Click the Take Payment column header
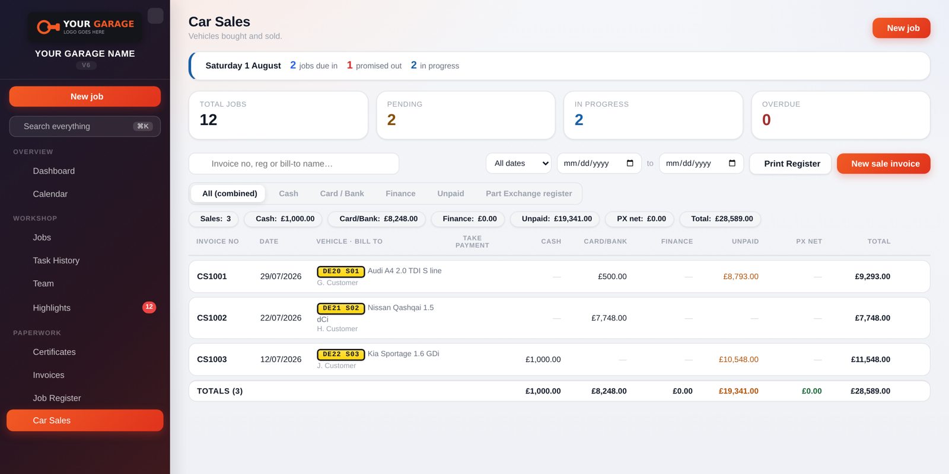This screenshot has height=474, width=949. [472, 242]
